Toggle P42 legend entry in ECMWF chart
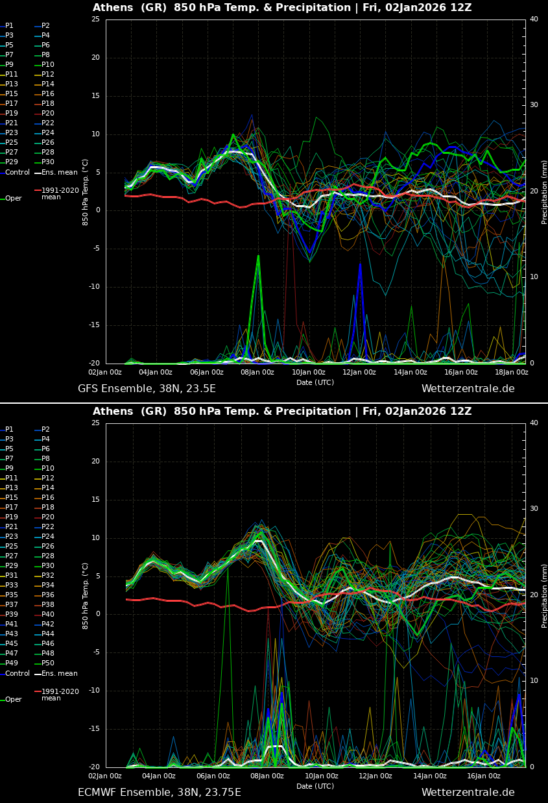 (x=48, y=624)
